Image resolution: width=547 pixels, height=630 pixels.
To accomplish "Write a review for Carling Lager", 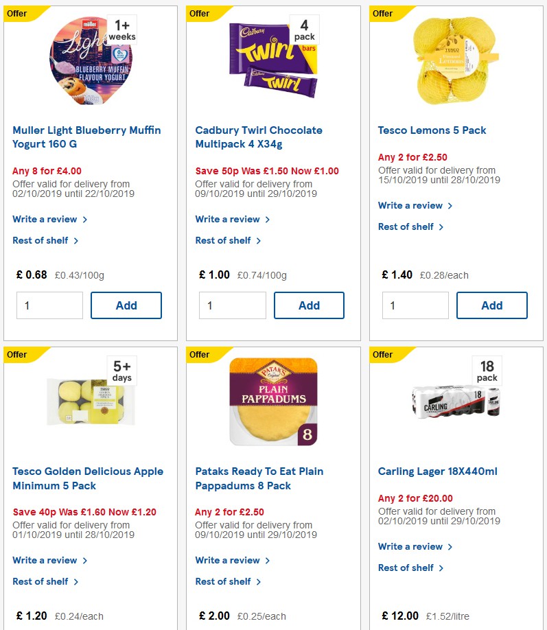I will [410, 546].
